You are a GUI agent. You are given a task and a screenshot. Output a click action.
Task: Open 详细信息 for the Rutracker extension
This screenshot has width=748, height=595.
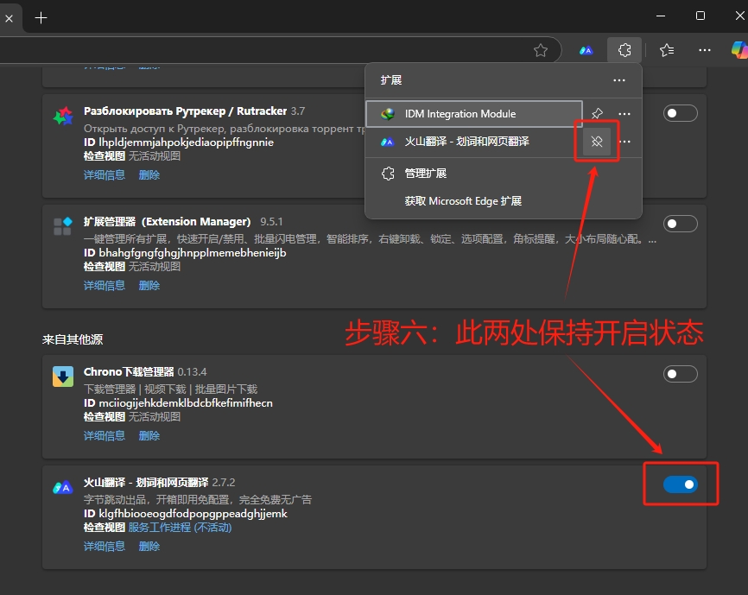105,175
